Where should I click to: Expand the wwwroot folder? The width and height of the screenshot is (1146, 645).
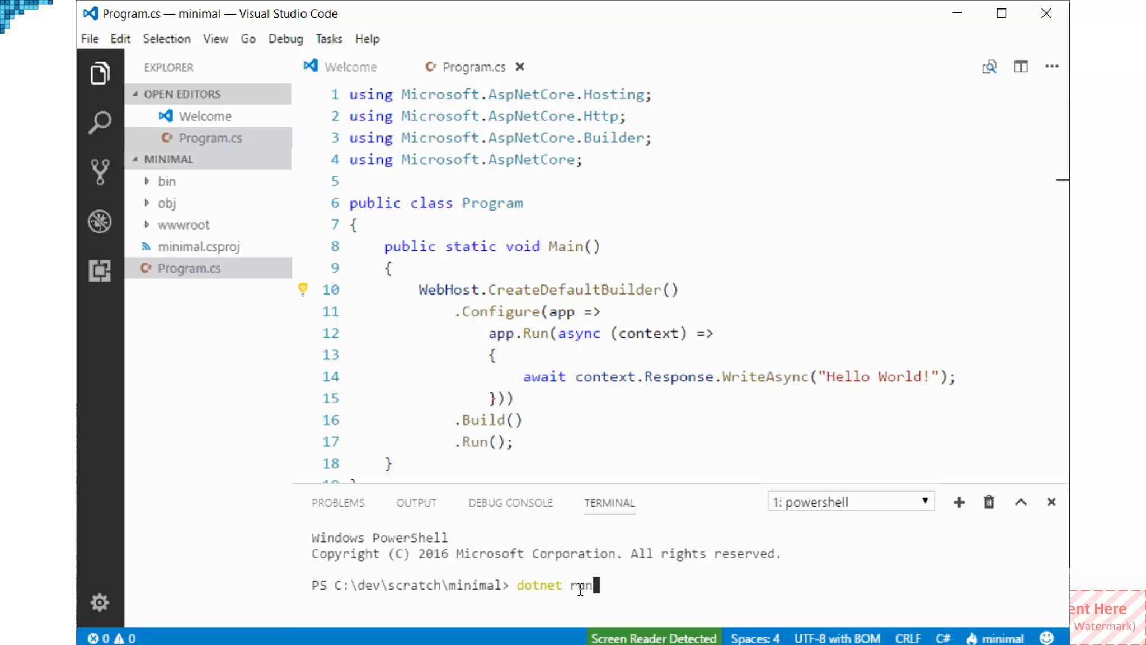pyautogui.click(x=183, y=225)
